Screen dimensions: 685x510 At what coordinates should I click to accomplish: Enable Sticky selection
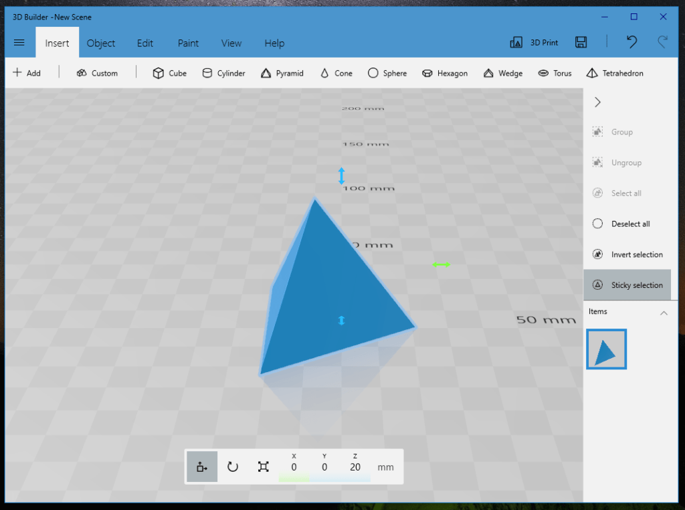[627, 284]
